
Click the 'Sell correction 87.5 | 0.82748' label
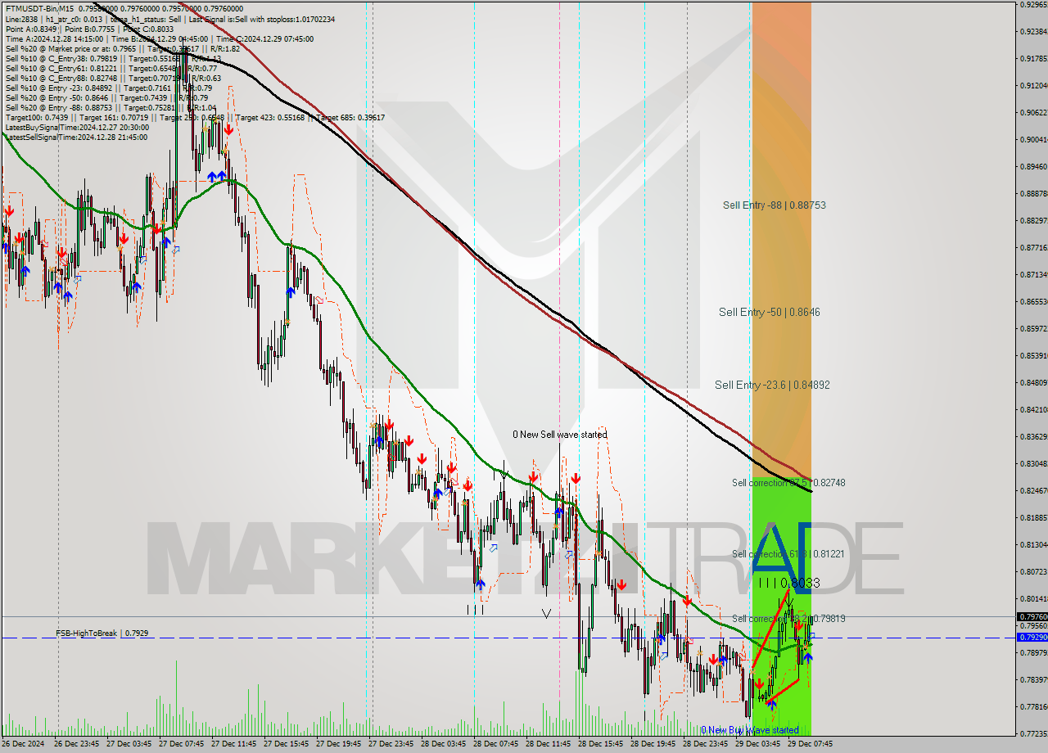[788, 483]
